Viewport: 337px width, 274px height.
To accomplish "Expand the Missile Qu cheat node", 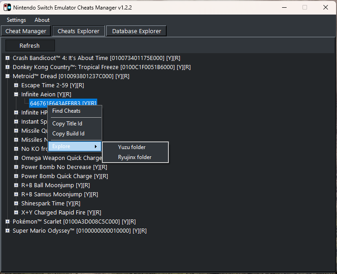I will tap(16, 130).
